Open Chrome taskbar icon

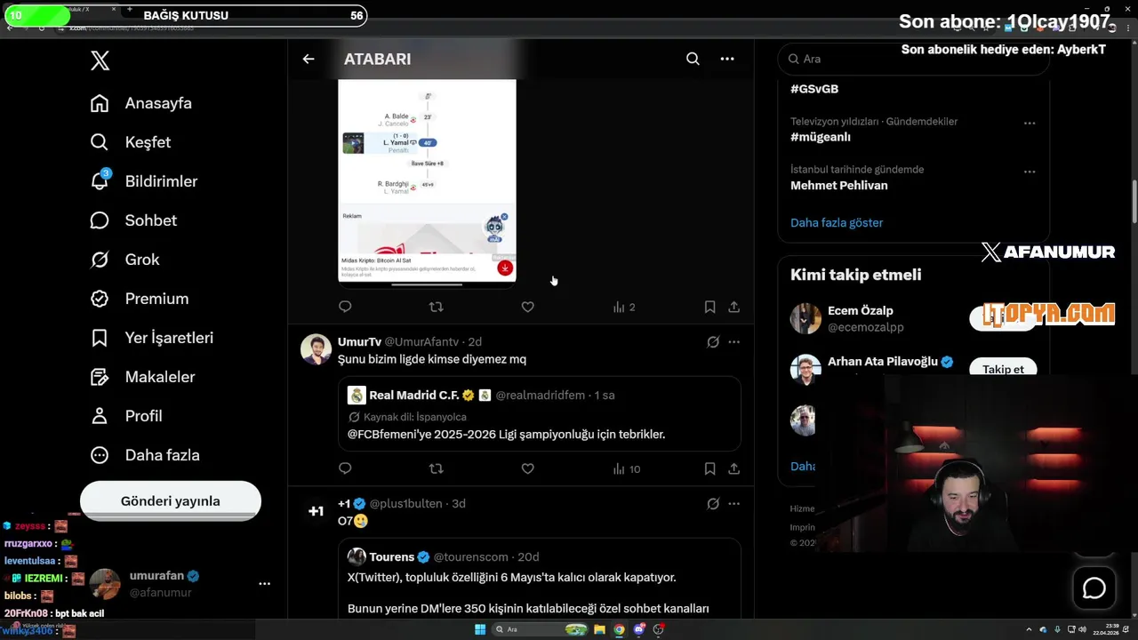coord(620,629)
